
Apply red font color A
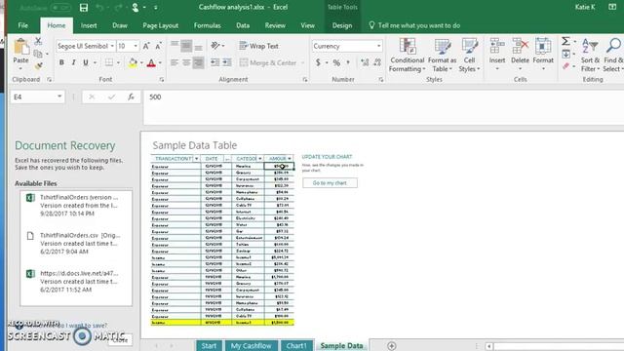tap(151, 62)
